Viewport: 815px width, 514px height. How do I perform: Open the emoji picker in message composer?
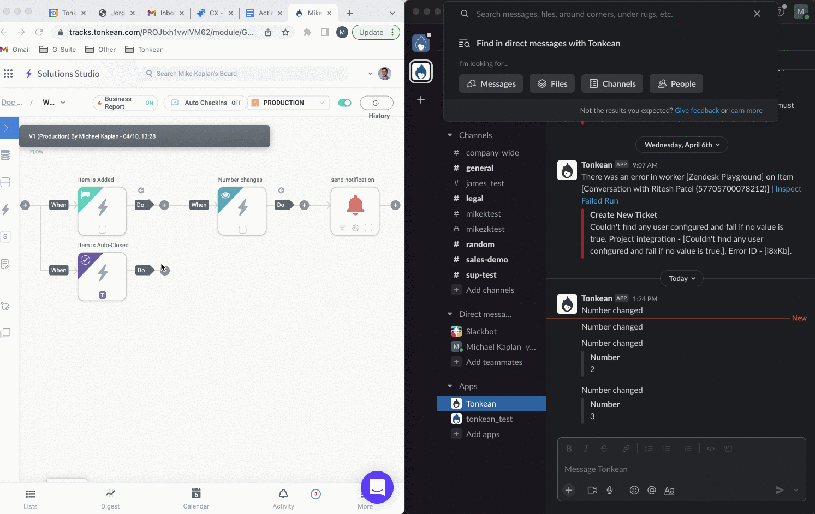click(634, 490)
